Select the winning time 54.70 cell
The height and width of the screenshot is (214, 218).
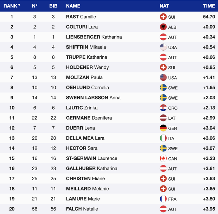(x=209, y=17)
